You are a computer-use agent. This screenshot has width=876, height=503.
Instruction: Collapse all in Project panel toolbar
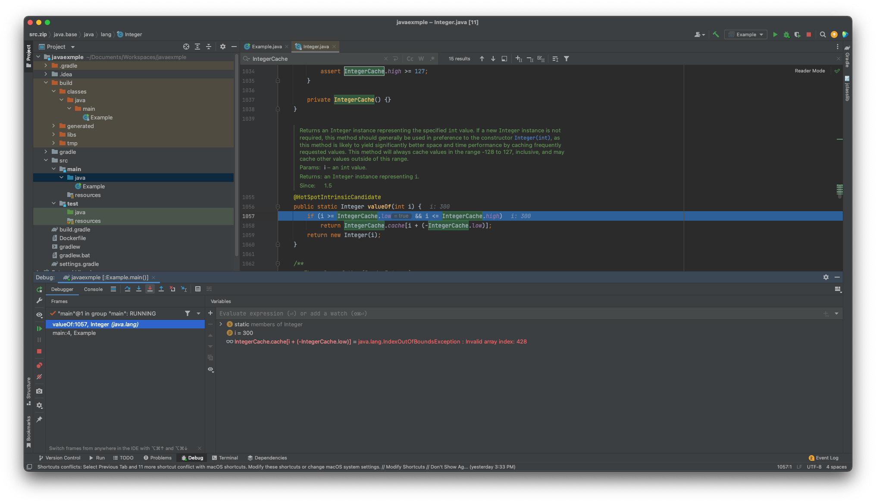coord(209,47)
